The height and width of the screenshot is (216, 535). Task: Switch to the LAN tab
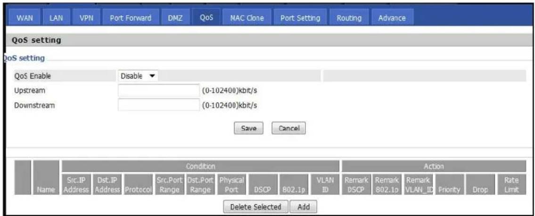click(55, 18)
